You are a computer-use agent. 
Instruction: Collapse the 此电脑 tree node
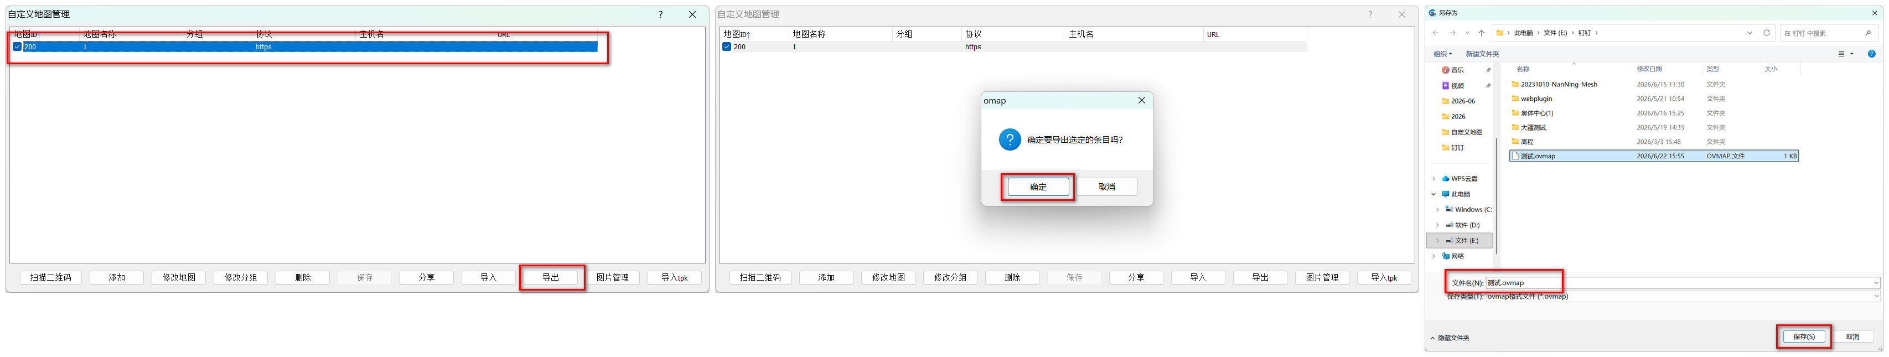pyautogui.click(x=1433, y=194)
